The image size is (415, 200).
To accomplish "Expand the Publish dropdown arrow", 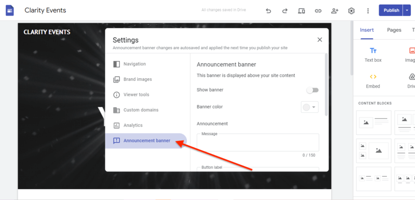I will point(407,10).
